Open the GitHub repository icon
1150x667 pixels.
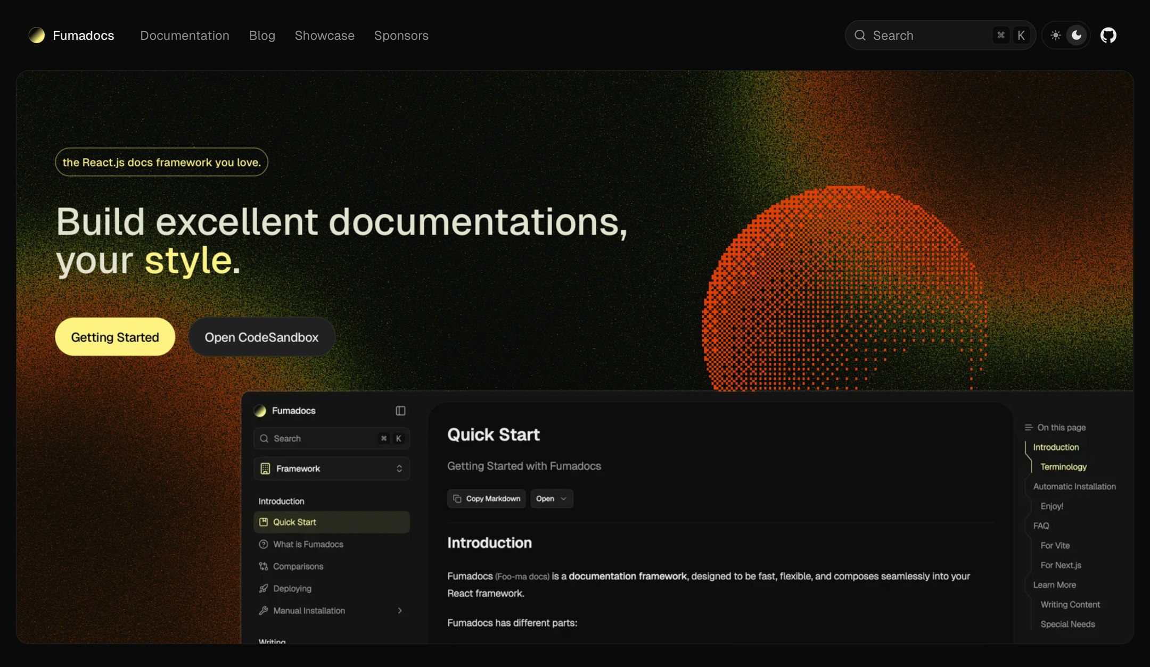click(1109, 35)
